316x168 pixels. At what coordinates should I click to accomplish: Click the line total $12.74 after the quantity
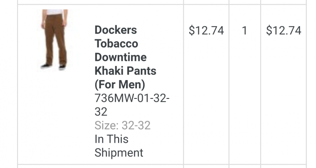[284, 31]
